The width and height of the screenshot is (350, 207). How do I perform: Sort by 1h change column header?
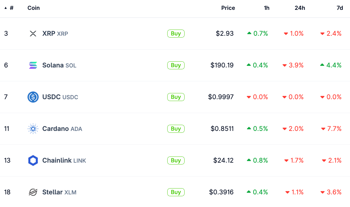(x=267, y=8)
